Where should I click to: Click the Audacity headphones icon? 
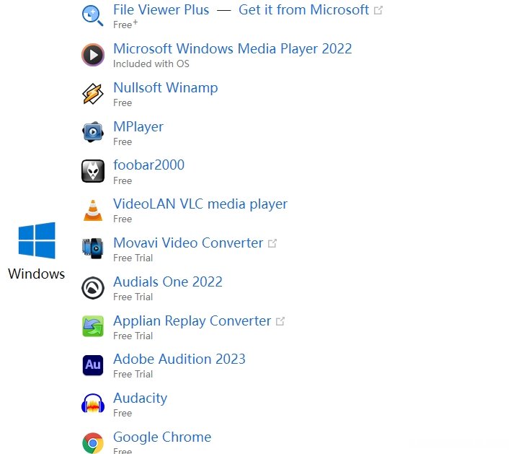click(93, 403)
